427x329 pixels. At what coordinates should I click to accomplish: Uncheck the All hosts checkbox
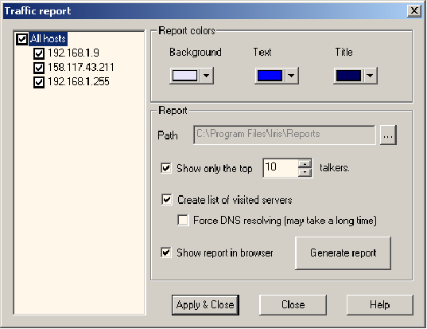[21, 39]
